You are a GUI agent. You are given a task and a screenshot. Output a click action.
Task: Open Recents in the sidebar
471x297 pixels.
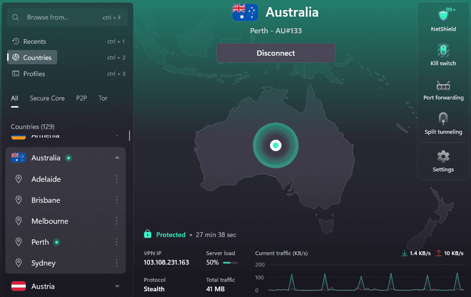(34, 41)
